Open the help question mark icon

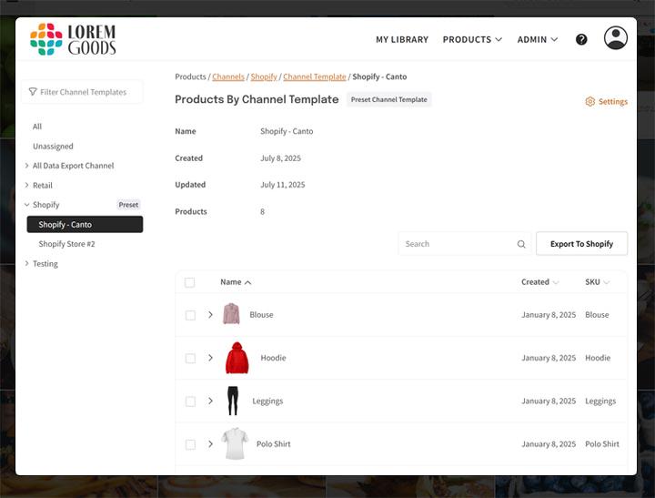point(581,39)
